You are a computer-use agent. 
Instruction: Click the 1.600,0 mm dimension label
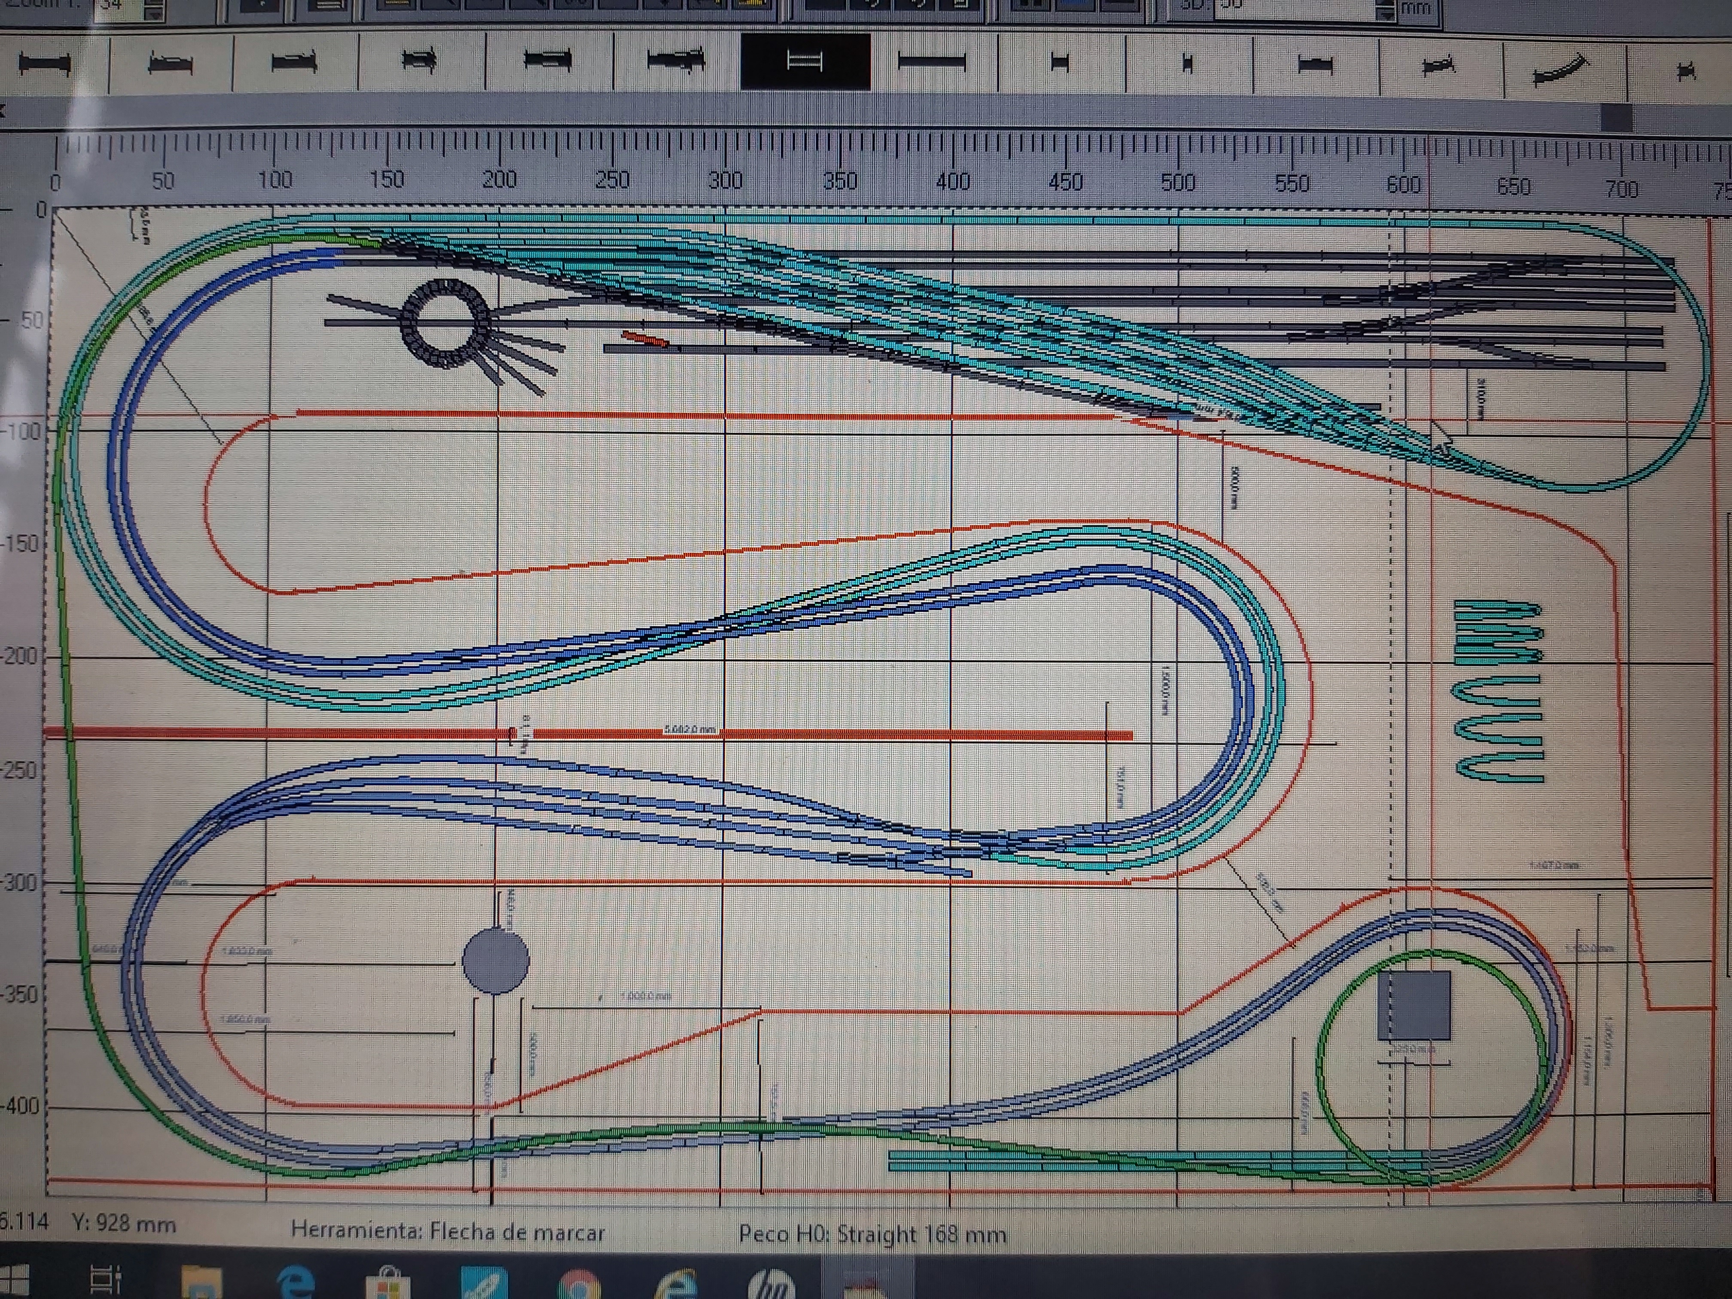click(247, 951)
